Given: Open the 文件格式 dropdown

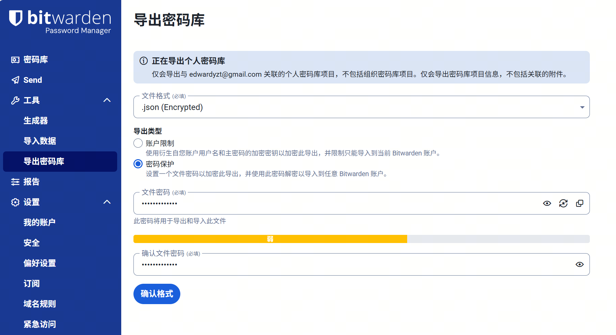Looking at the screenshot, I should [x=361, y=107].
